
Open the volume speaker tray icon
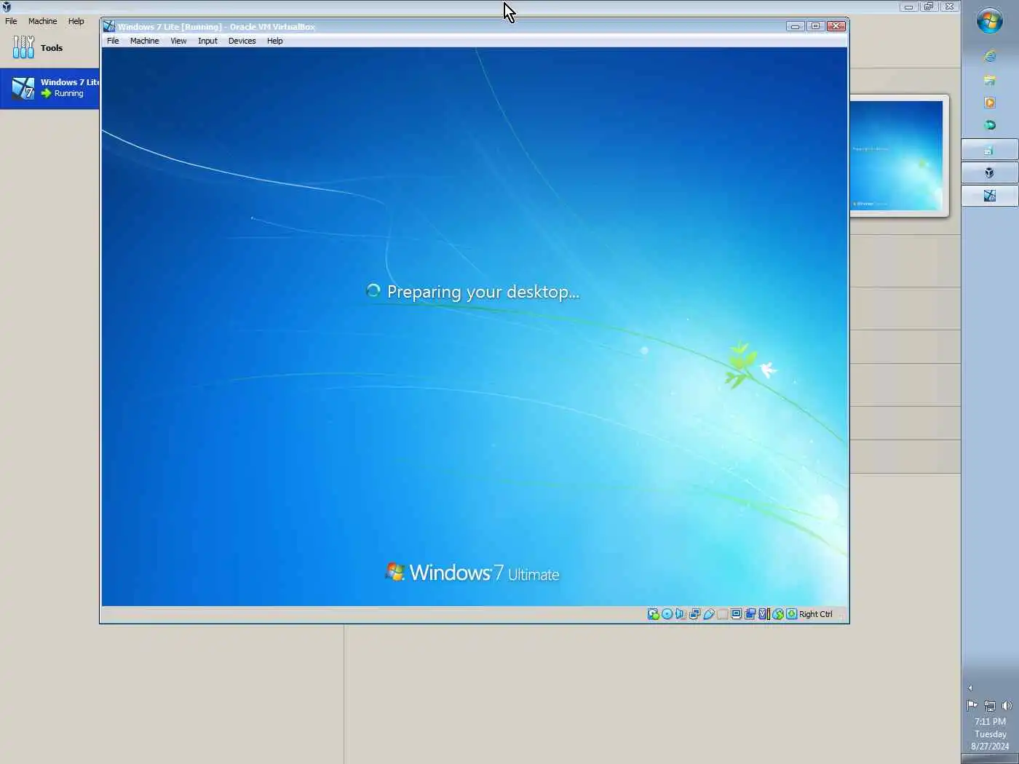(x=1007, y=705)
